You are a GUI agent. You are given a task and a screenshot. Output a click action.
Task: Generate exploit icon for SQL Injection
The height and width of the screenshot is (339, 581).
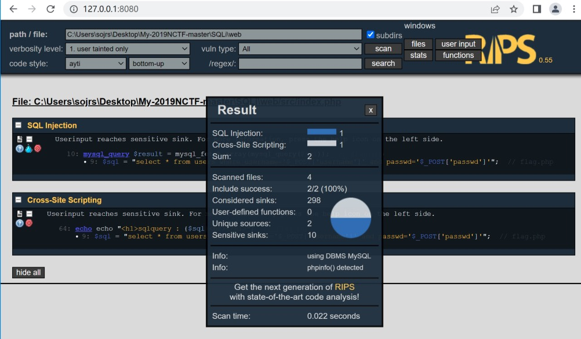(x=38, y=149)
